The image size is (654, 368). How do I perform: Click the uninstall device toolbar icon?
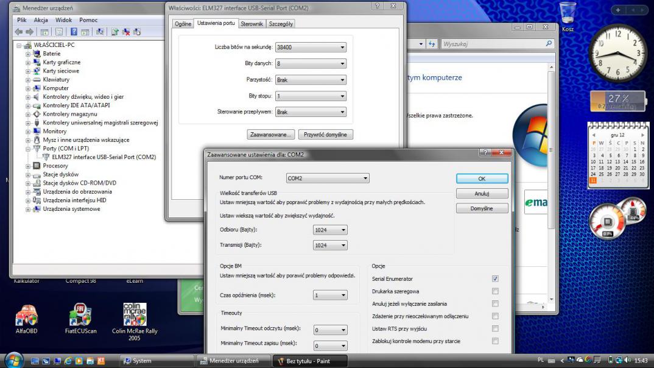point(126,32)
